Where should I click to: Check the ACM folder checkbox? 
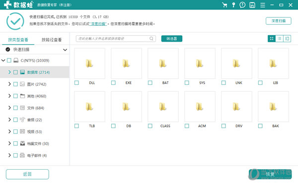tap(187, 126)
